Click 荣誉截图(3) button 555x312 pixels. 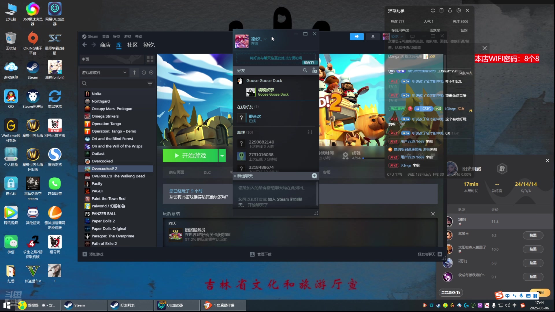[450, 293]
